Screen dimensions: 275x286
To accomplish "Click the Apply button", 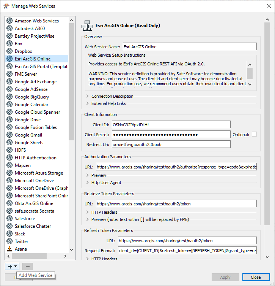I will coord(225,277).
